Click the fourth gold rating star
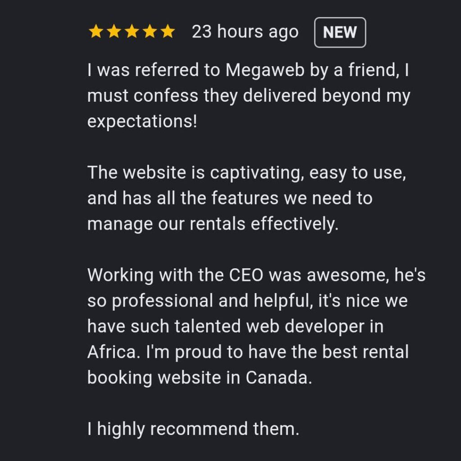 click(150, 31)
